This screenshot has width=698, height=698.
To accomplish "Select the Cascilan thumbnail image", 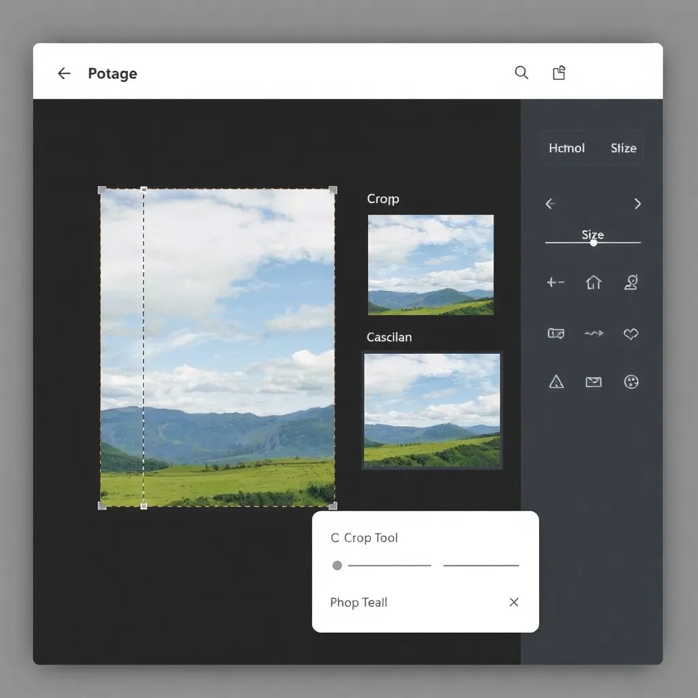I will click(432, 410).
